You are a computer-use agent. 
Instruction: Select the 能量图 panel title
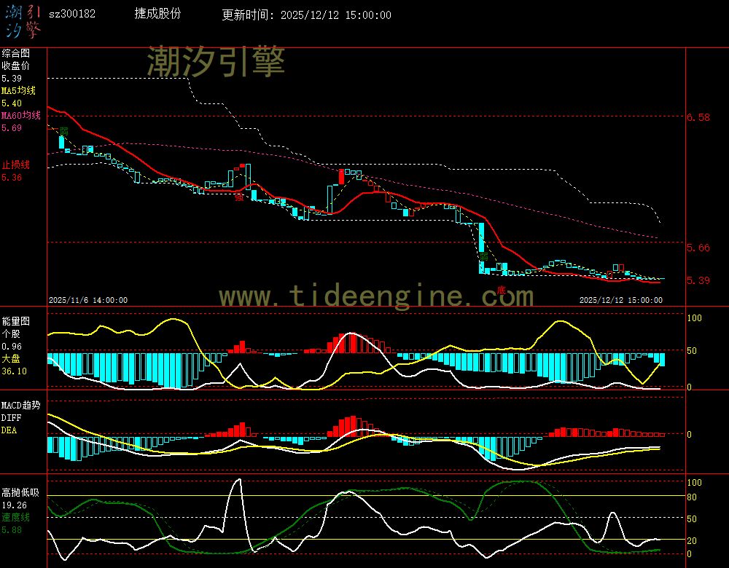coord(15,320)
